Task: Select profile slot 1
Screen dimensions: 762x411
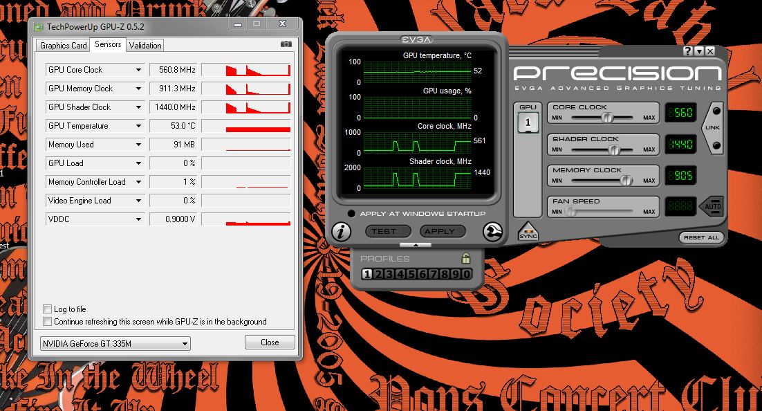Action: (x=367, y=274)
